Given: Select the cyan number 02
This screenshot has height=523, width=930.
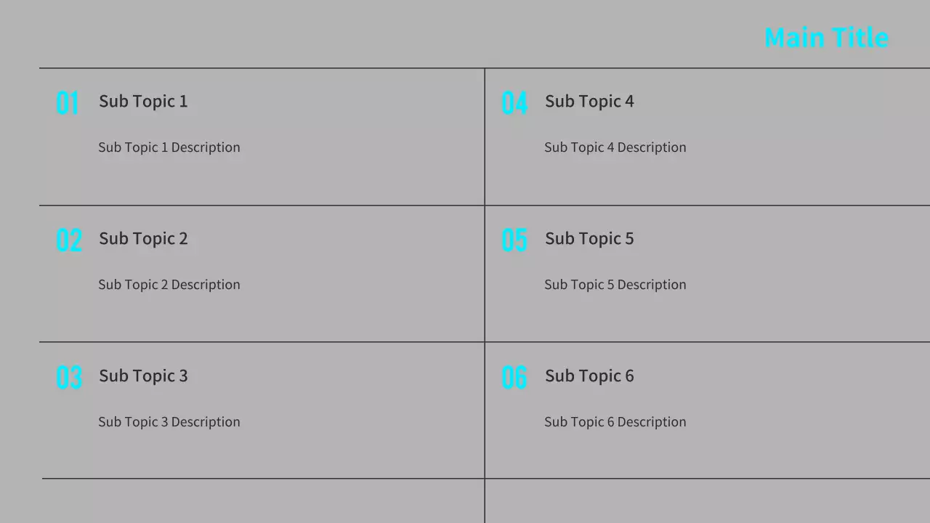Looking at the screenshot, I should point(69,240).
